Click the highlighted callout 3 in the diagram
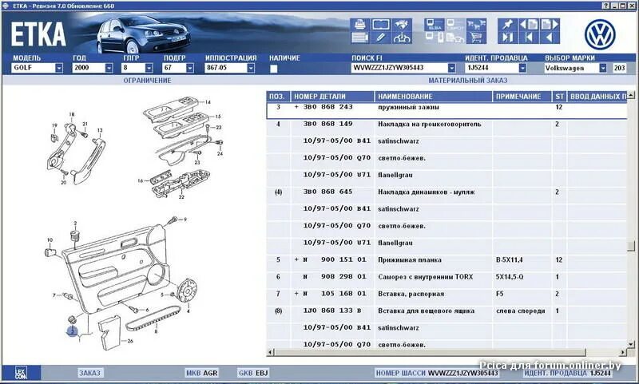Screen dimensions: 639x384 pos(72,331)
